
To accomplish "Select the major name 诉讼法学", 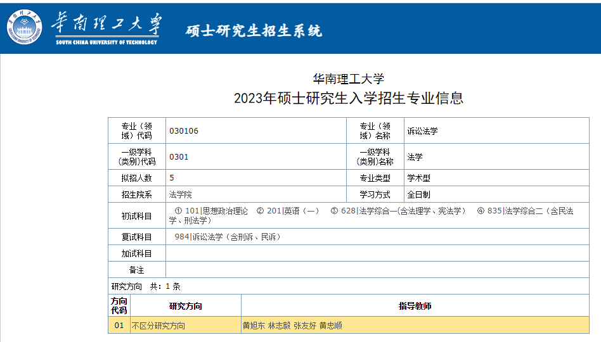I will click(422, 131).
